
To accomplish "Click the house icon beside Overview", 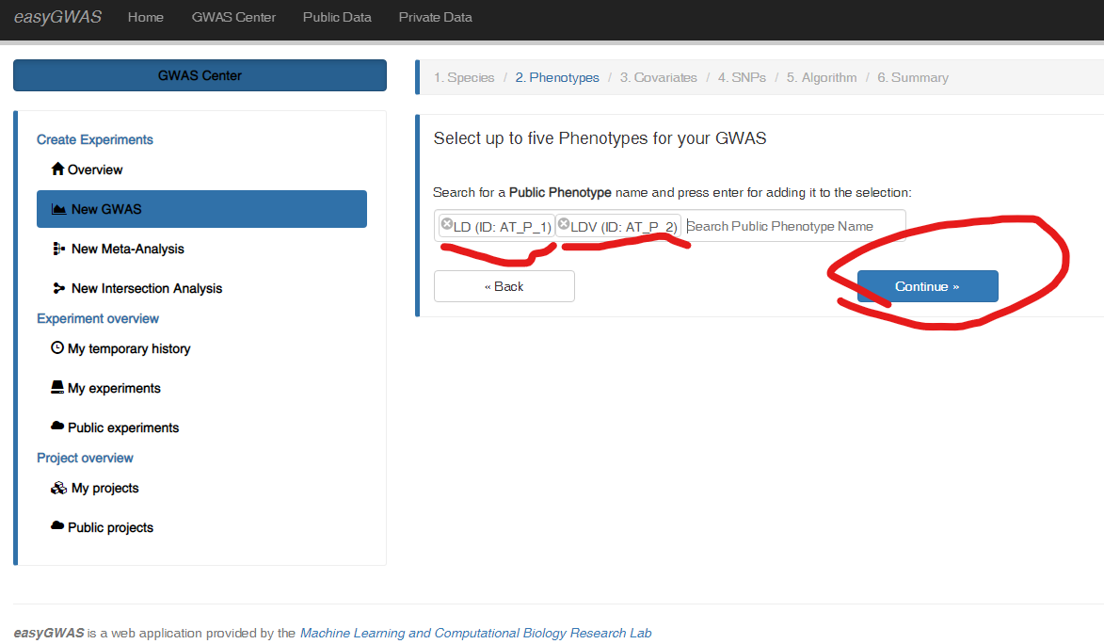I will (58, 169).
